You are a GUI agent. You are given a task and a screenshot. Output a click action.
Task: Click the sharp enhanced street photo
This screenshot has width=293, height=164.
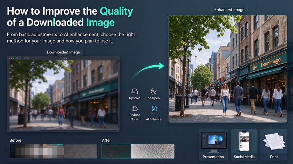[x=228, y=69]
